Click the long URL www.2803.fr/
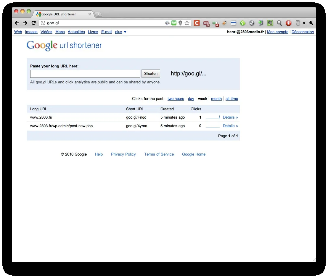The height and width of the screenshot is (278, 328). tap(41, 117)
